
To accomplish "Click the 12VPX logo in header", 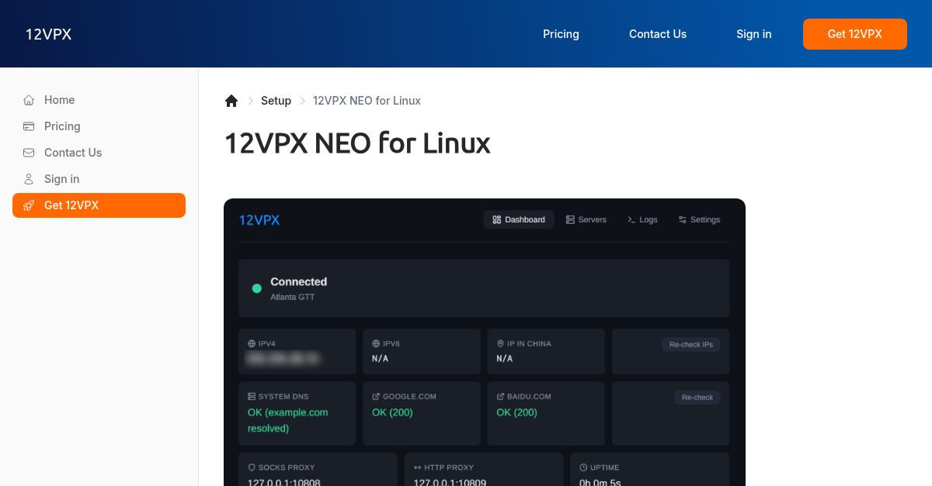I will [48, 34].
